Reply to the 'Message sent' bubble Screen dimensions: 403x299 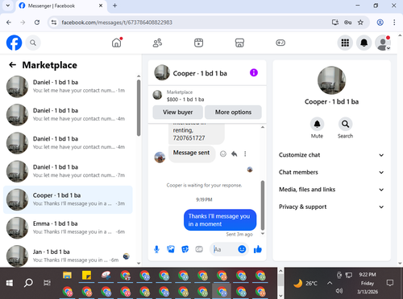(x=235, y=154)
